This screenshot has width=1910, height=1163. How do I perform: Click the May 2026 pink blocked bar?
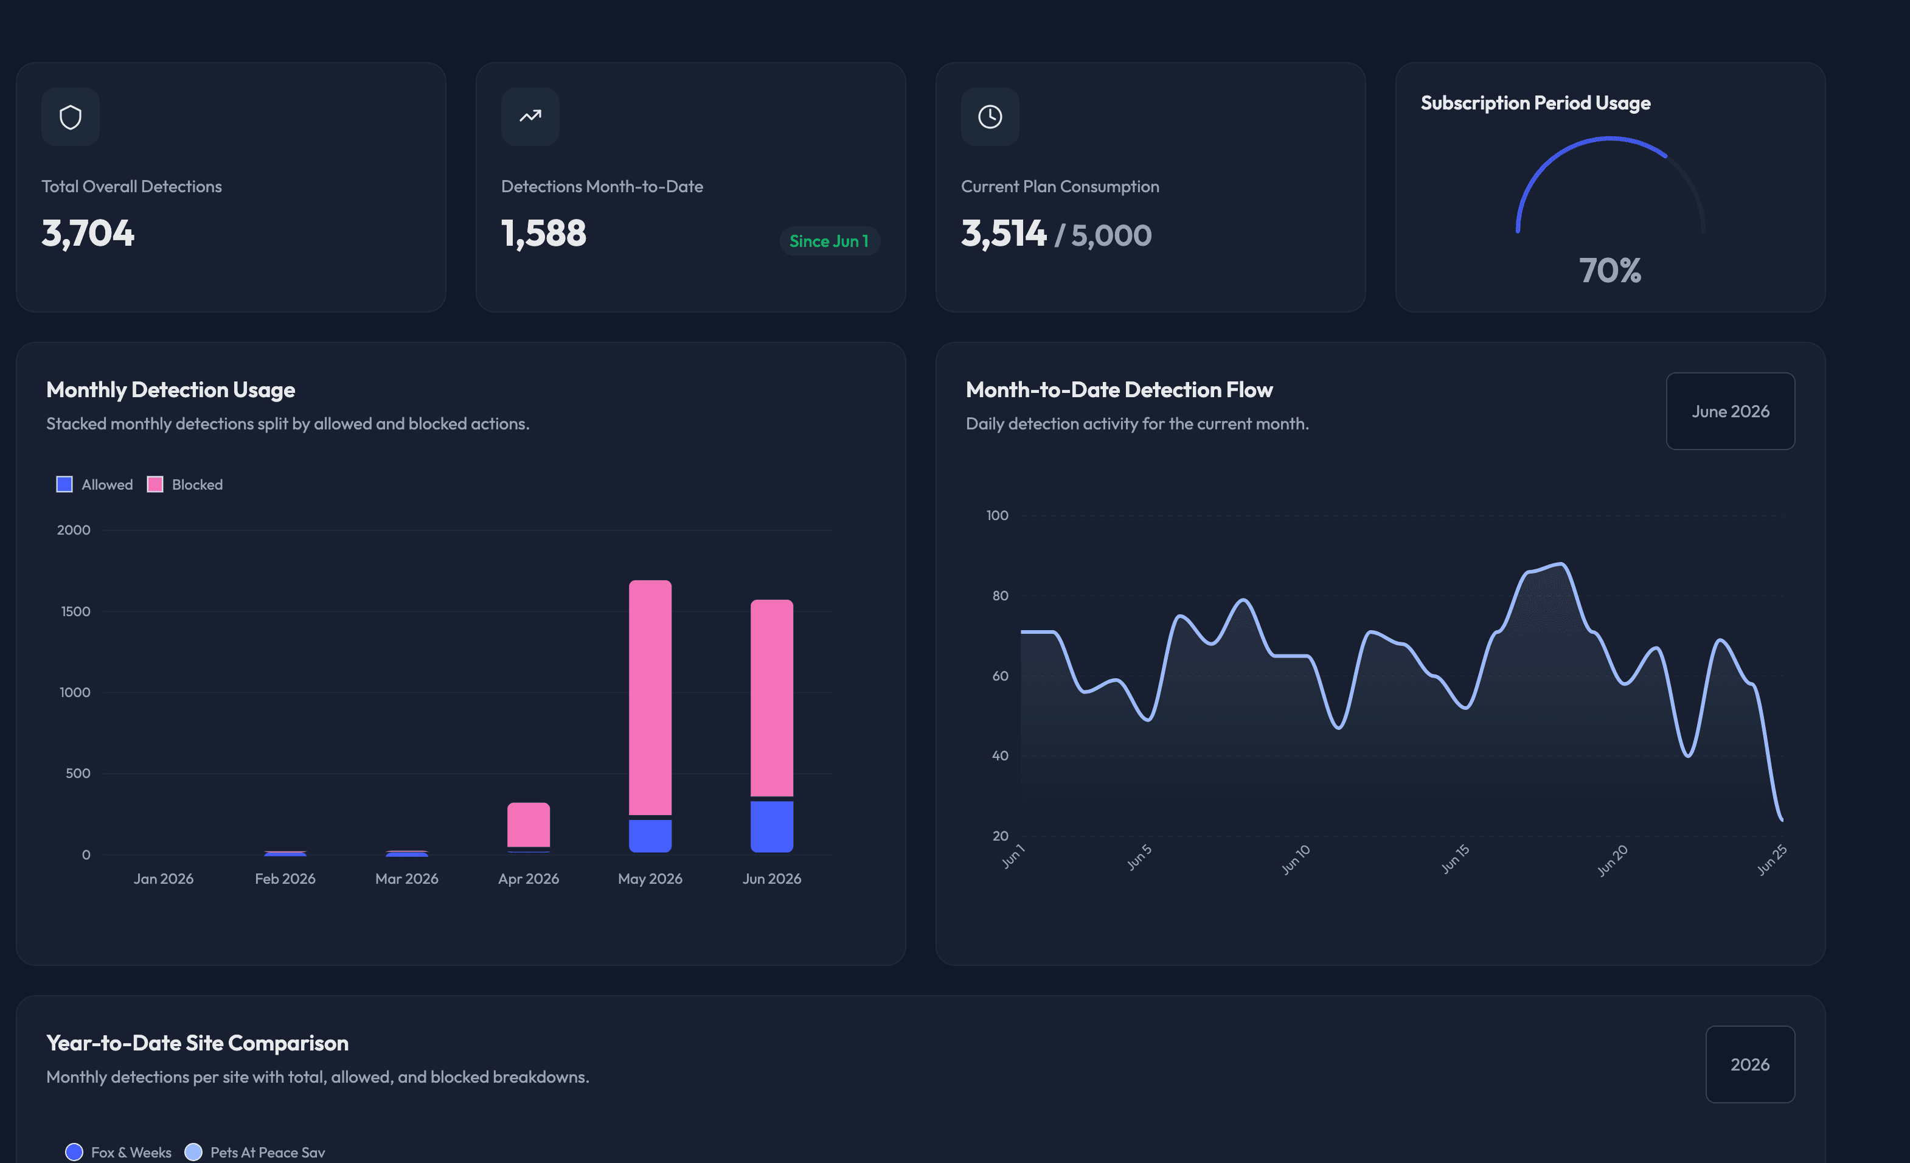coord(650,697)
